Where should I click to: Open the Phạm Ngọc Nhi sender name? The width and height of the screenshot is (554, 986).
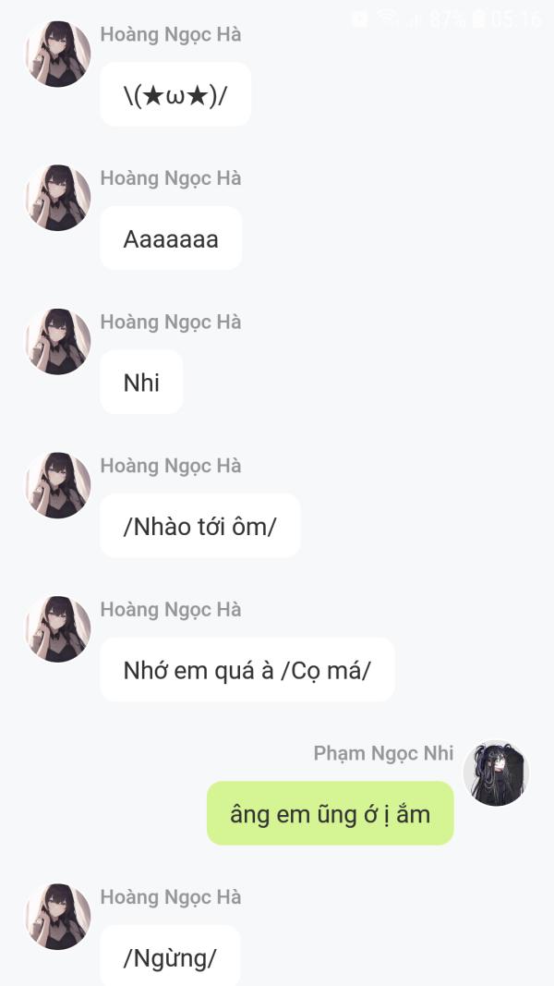tap(383, 753)
